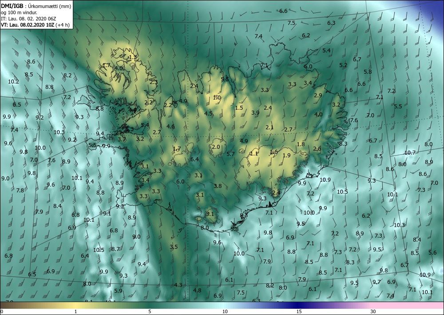444x315 pixels.
Task: Click the map value 10.7
Action: 410,152
